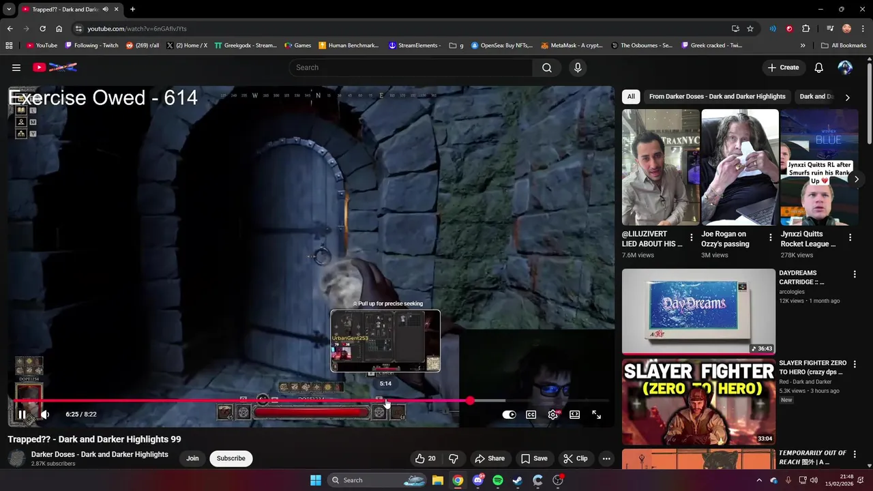Play the Joe Rogan on Ozzy's passing short
This screenshot has height=491, width=873.
click(x=739, y=167)
